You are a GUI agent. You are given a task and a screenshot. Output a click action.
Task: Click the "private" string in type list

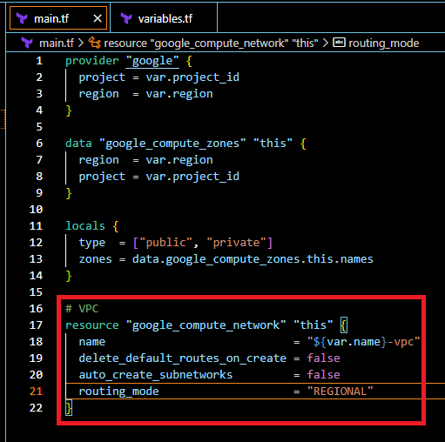(x=236, y=243)
